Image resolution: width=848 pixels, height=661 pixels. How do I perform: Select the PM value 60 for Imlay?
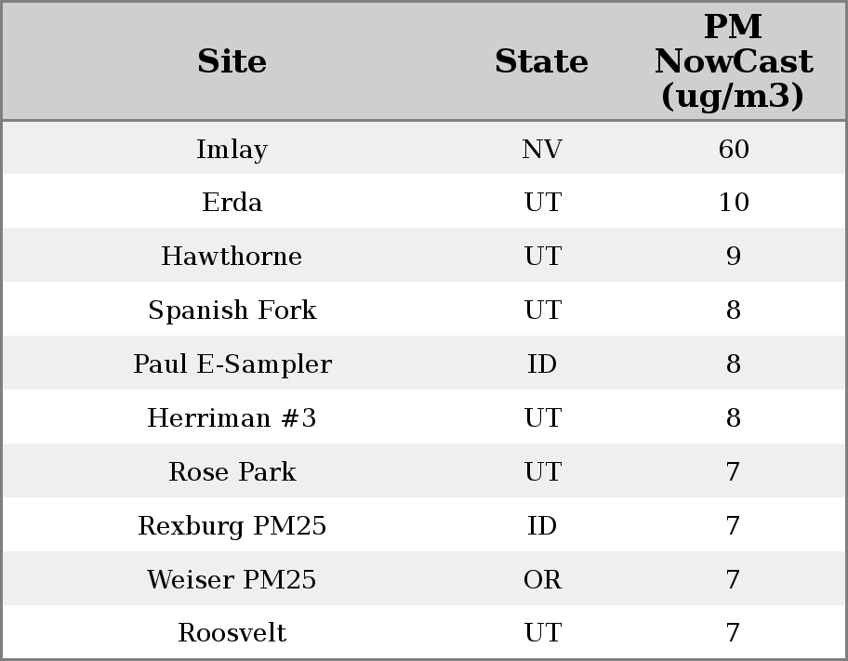733,149
